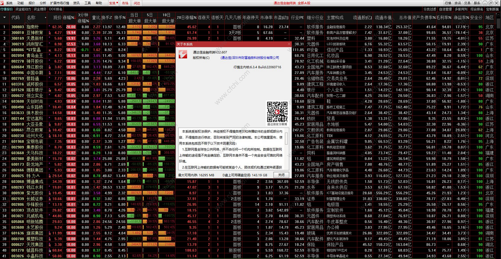Open the 分析 menu
The width and height of the screenshot is (501, 259).
(43, 3)
